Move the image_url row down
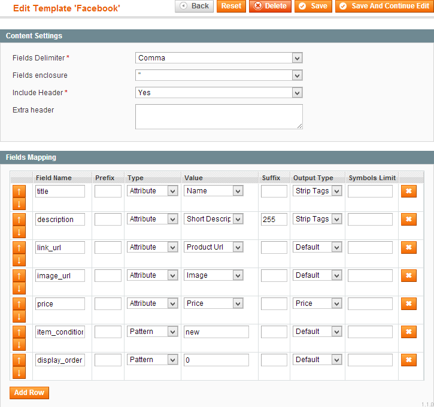Screen dimensions: 434x407 pos(19,288)
